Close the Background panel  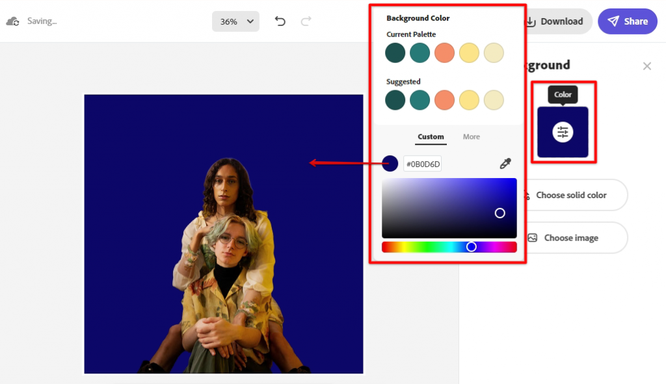[x=647, y=66]
